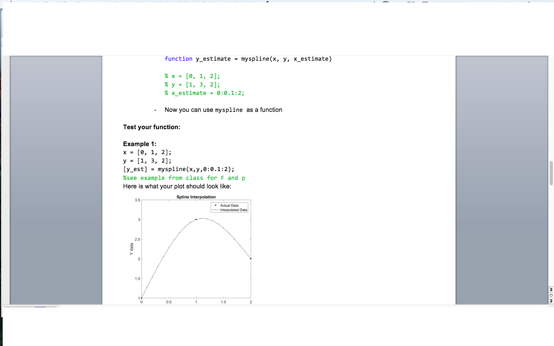Click the Example 1 heading text

pyautogui.click(x=140, y=144)
